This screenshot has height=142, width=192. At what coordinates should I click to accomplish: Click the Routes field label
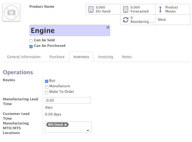click(9, 80)
